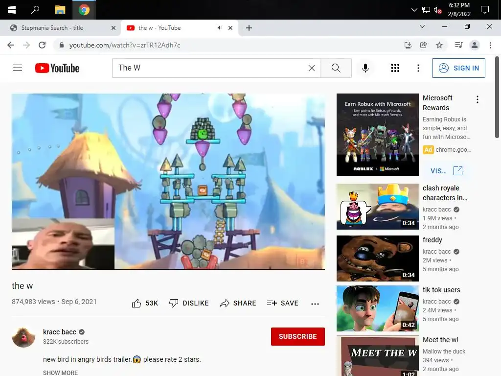Open File Explorer from taskbar
This screenshot has width=501, height=376.
click(60, 10)
